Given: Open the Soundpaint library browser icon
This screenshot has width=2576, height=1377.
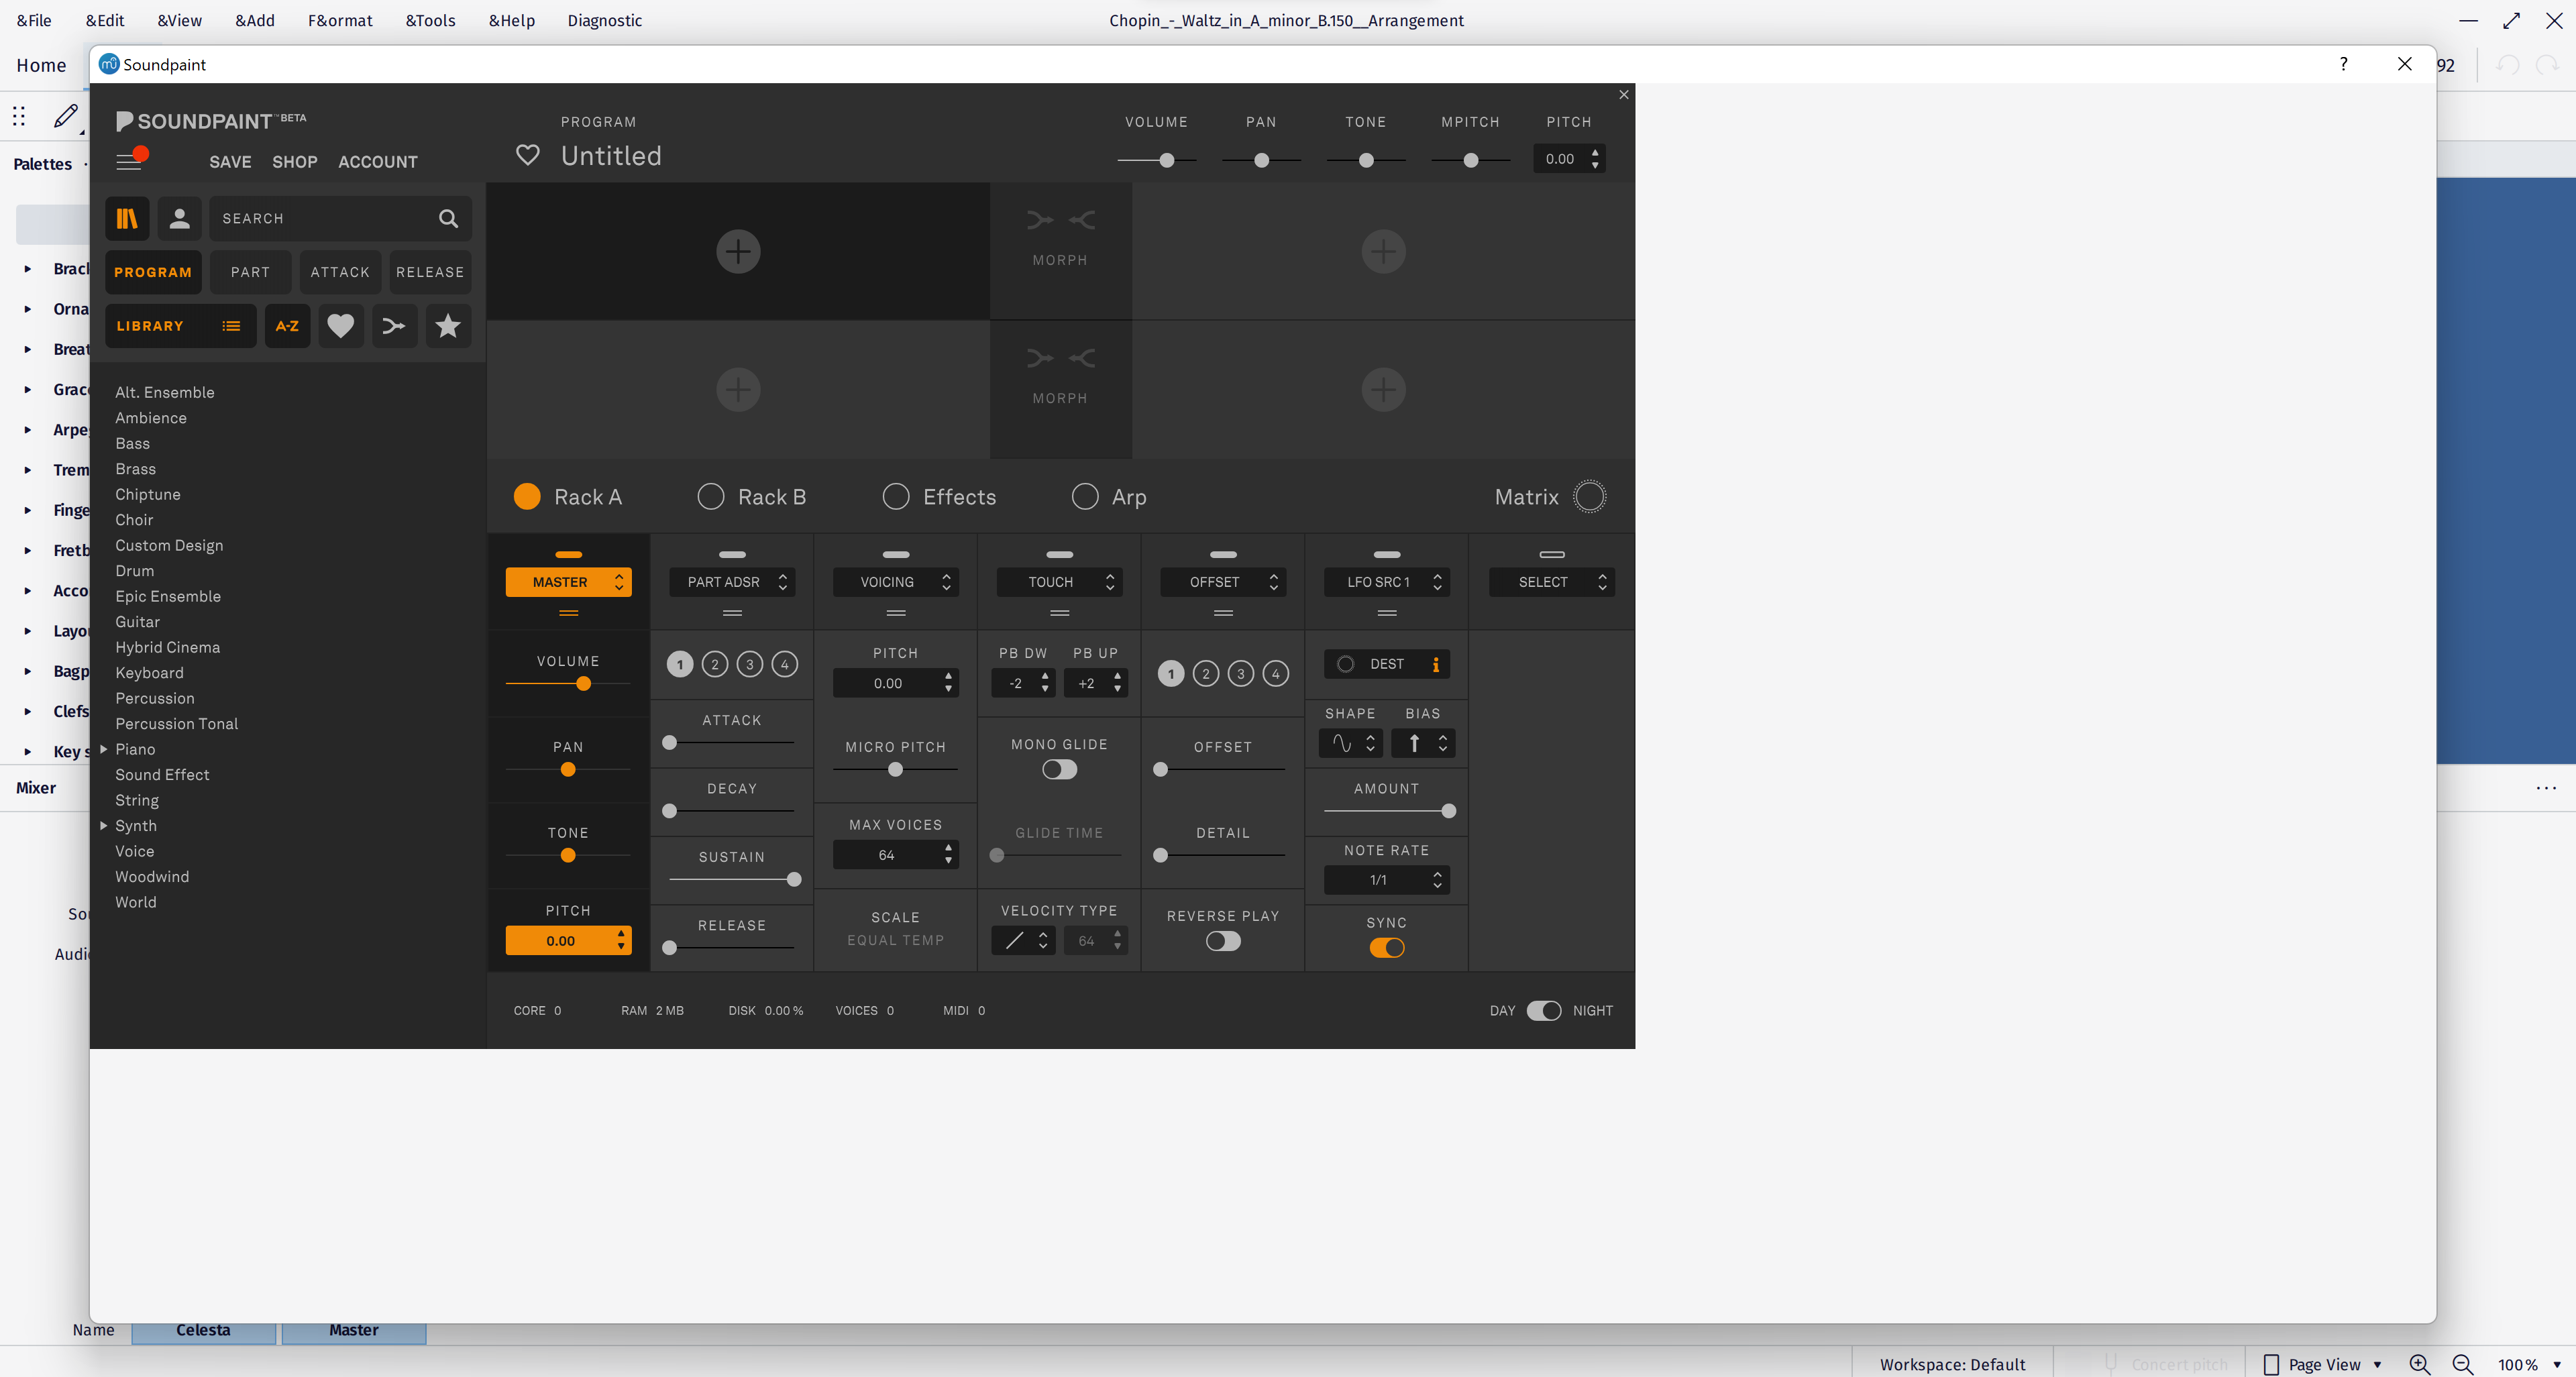Looking at the screenshot, I should click(127, 218).
